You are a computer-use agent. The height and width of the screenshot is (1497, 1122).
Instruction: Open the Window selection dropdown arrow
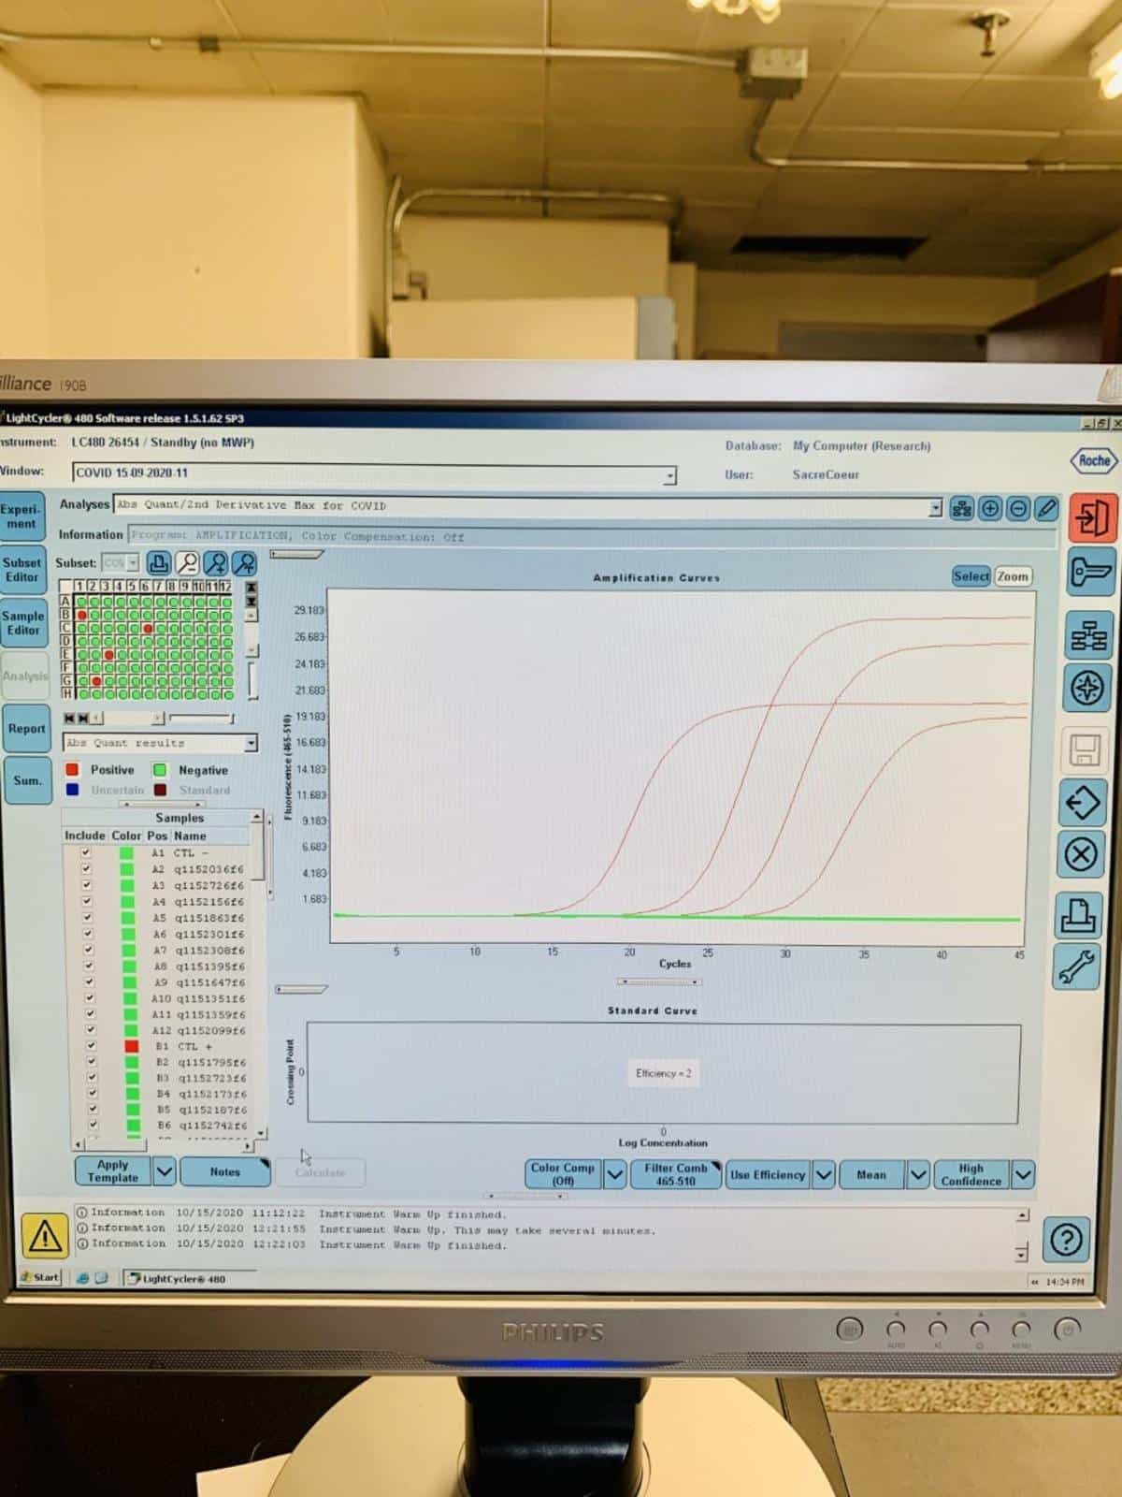(669, 476)
